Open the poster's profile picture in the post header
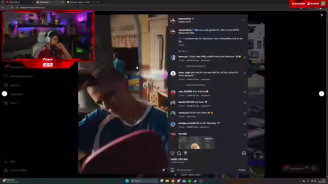Image resolution: width=328 pixels, height=184 pixels. [173, 20]
